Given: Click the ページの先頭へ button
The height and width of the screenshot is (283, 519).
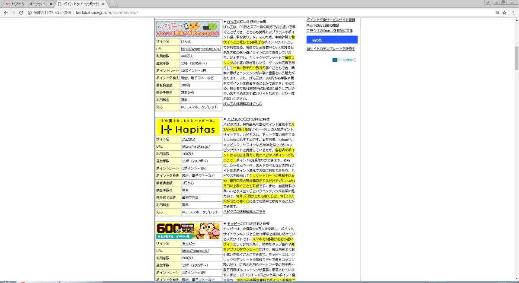Looking at the screenshot, I should click(344, 60).
